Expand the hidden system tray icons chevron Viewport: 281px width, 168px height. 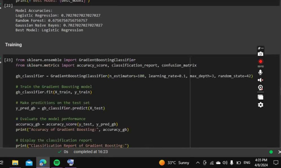(x=198, y=163)
